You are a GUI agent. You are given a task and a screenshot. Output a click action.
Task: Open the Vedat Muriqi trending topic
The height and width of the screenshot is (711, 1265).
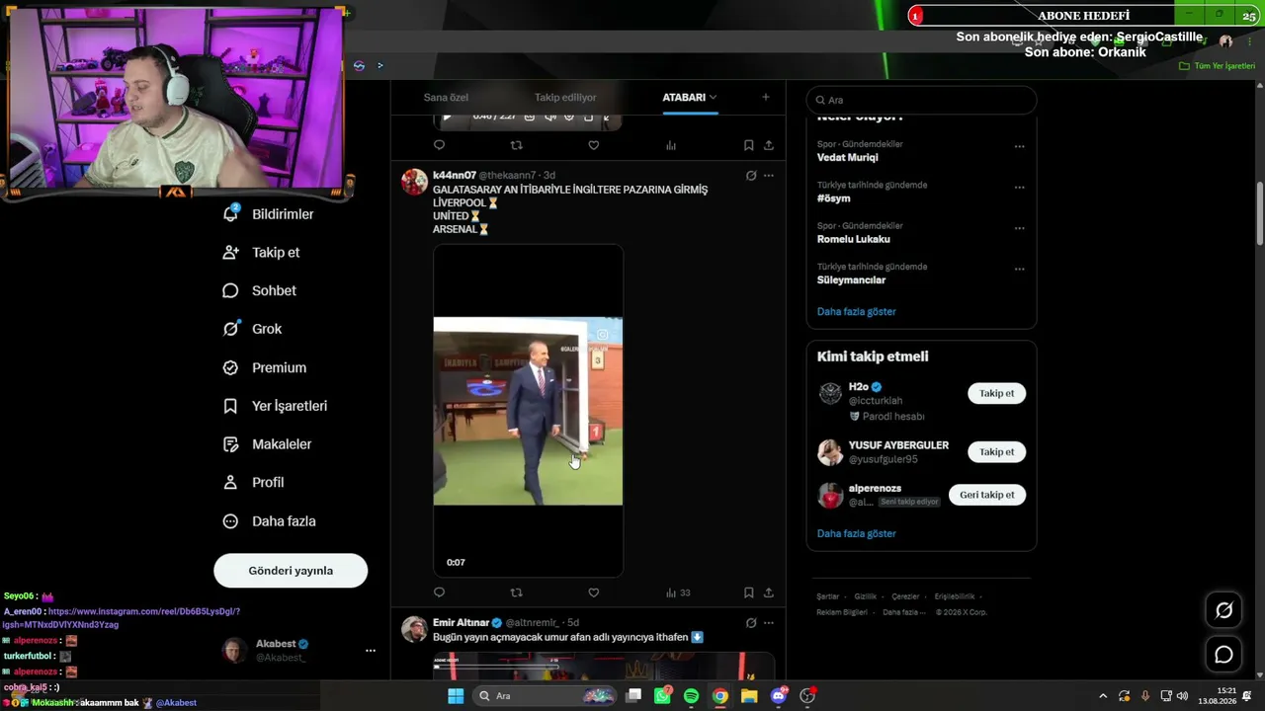click(x=847, y=157)
